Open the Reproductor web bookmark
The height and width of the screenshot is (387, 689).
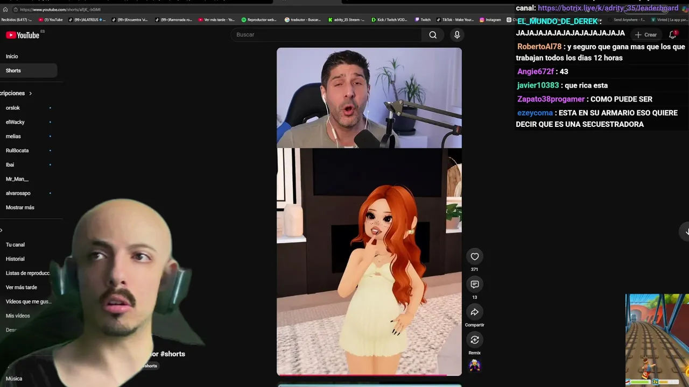click(259, 20)
